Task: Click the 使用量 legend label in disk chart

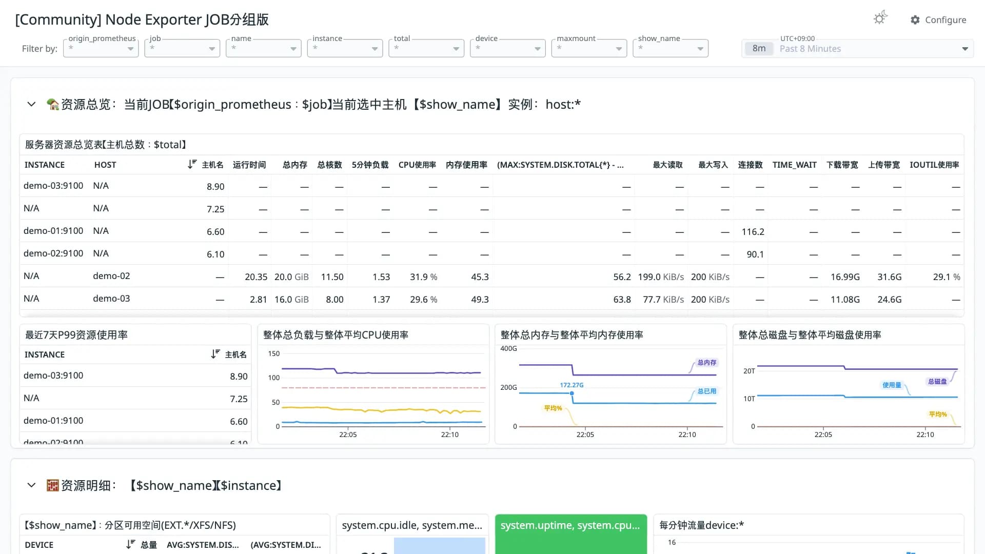Action: (892, 385)
